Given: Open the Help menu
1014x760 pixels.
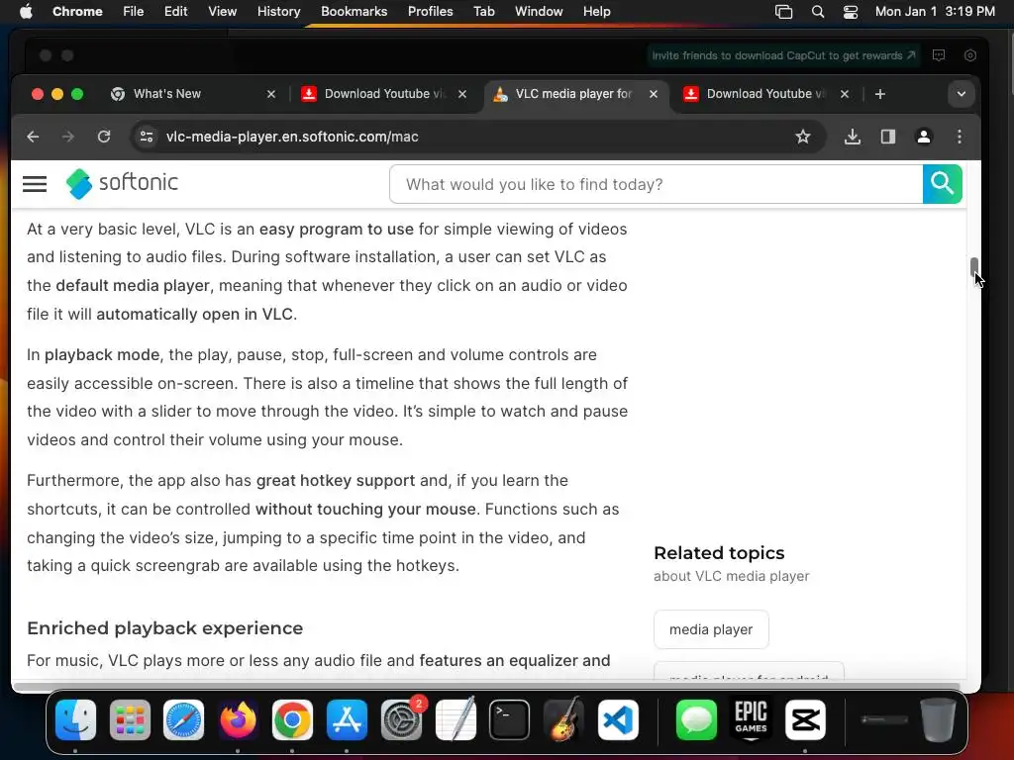Looking at the screenshot, I should [596, 11].
